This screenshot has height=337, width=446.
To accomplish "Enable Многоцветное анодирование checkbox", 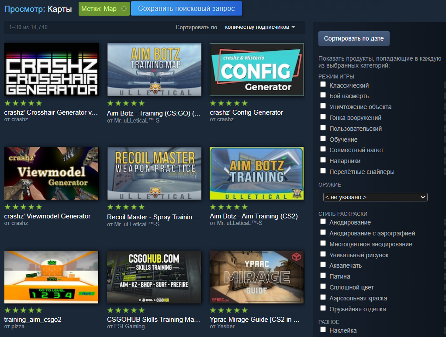I will [x=323, y=243].
